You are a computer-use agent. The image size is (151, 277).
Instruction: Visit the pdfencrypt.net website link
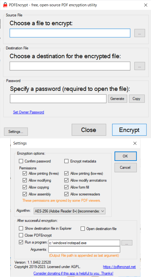click(119, 267)
